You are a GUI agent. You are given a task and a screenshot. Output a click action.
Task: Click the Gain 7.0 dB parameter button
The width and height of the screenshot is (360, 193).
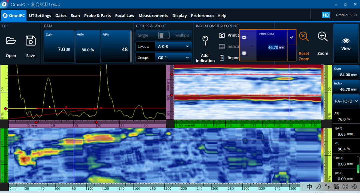pyautogui.click(x=59, y=46)
